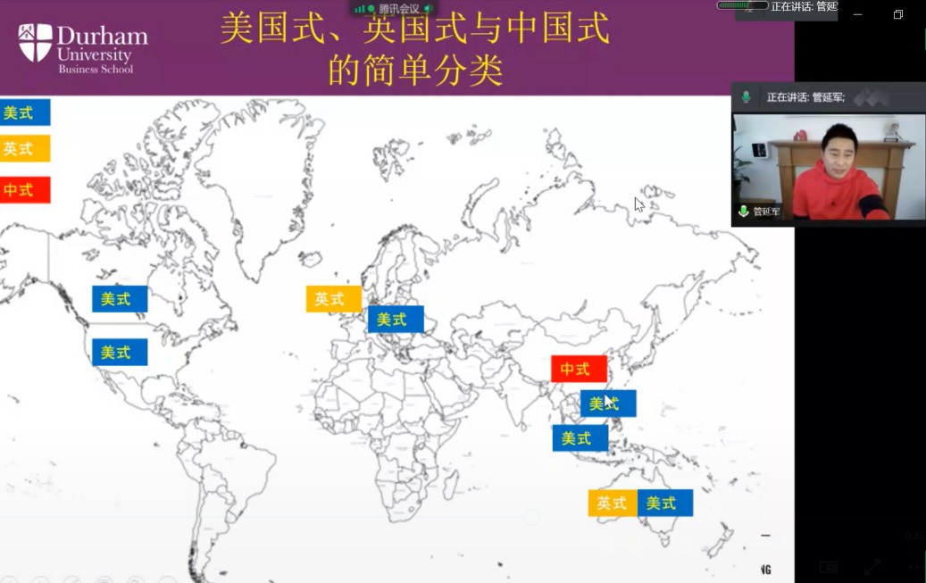
Task: Click the yellow 英式 label near the UK
Action: pyautogui.click(x=333, y=299)
